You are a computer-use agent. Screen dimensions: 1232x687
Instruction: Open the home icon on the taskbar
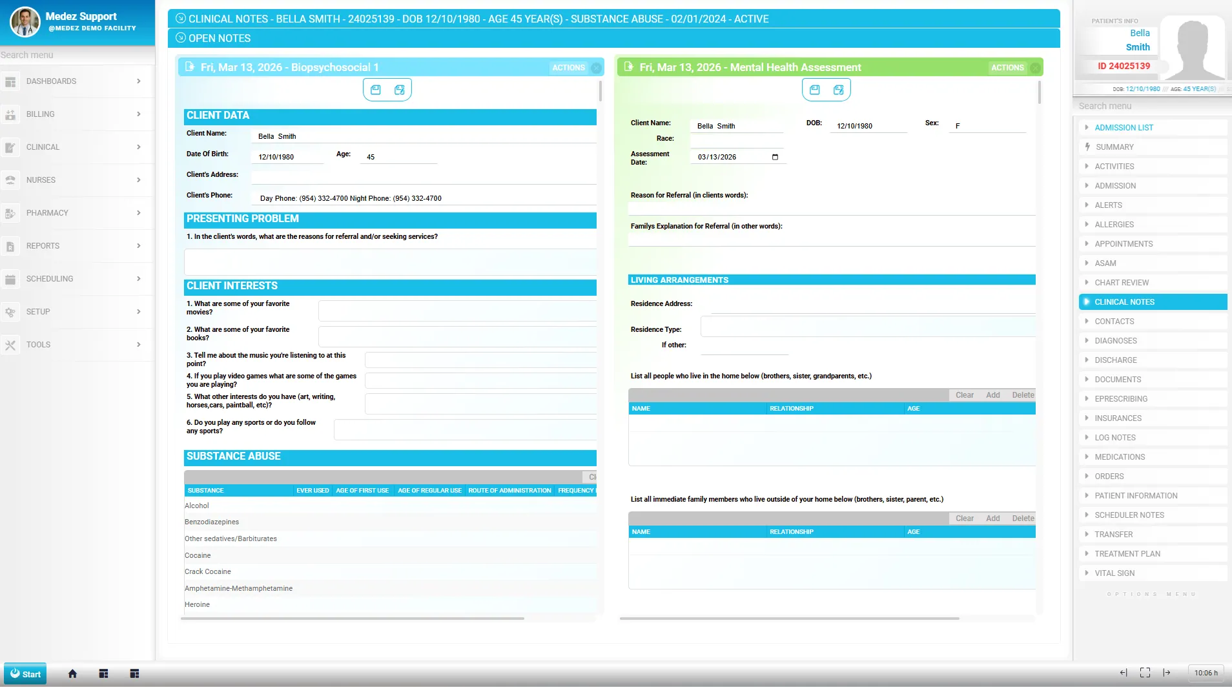pyautogui.click(x=72, y=673)
